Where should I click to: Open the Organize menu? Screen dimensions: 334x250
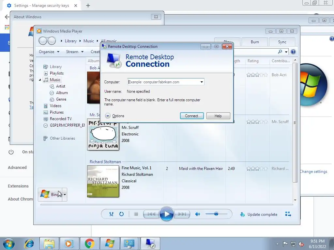click(49, 52)
